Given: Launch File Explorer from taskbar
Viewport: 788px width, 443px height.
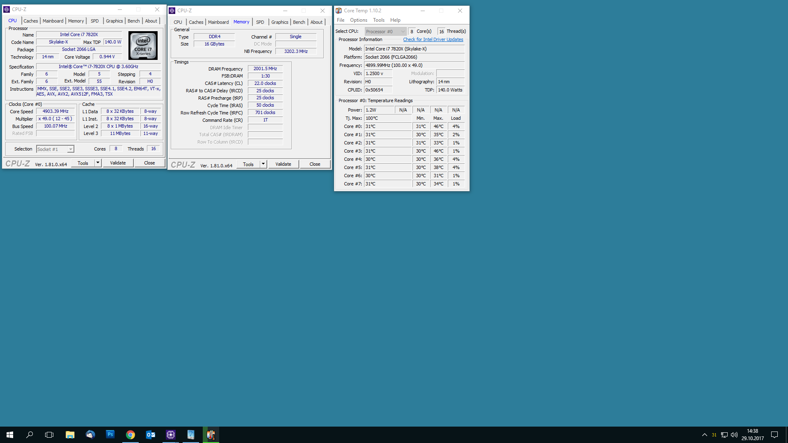Looking at the screenshot, I should [70, 435].
